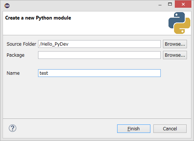
Task: Minimize the new module dialog
Action: pos(160,5)
